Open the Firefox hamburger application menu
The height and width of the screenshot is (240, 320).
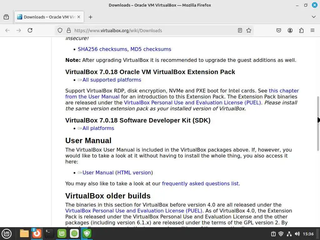pyautogui.click(x=312, y=30)
